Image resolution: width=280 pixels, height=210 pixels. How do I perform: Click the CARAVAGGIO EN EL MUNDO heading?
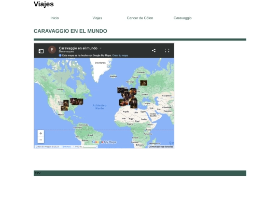(71, 31)
